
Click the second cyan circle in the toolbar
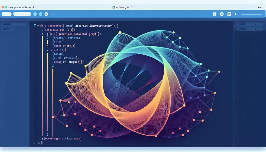click(x=41, y=14)
